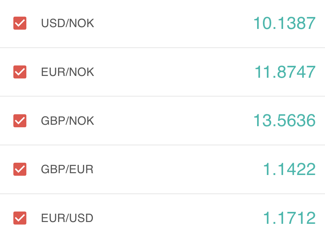Click the GBP/EUR pair label

[67, 169]
